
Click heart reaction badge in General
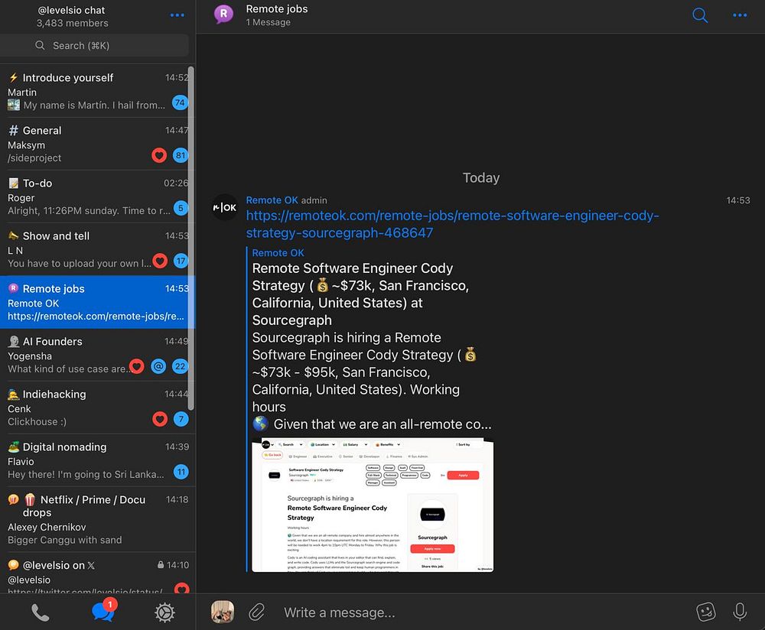159,155
